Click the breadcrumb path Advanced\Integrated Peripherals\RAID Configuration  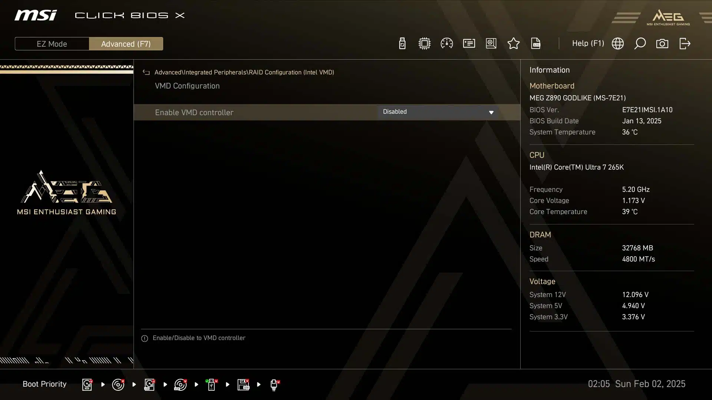point(244,72)
